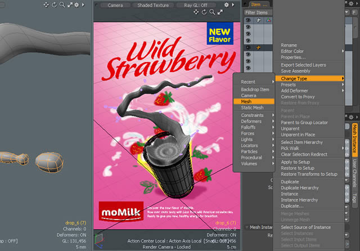Choose Select Item Hierarchy
Screen dimensions: 360x251
pos(309,142)
